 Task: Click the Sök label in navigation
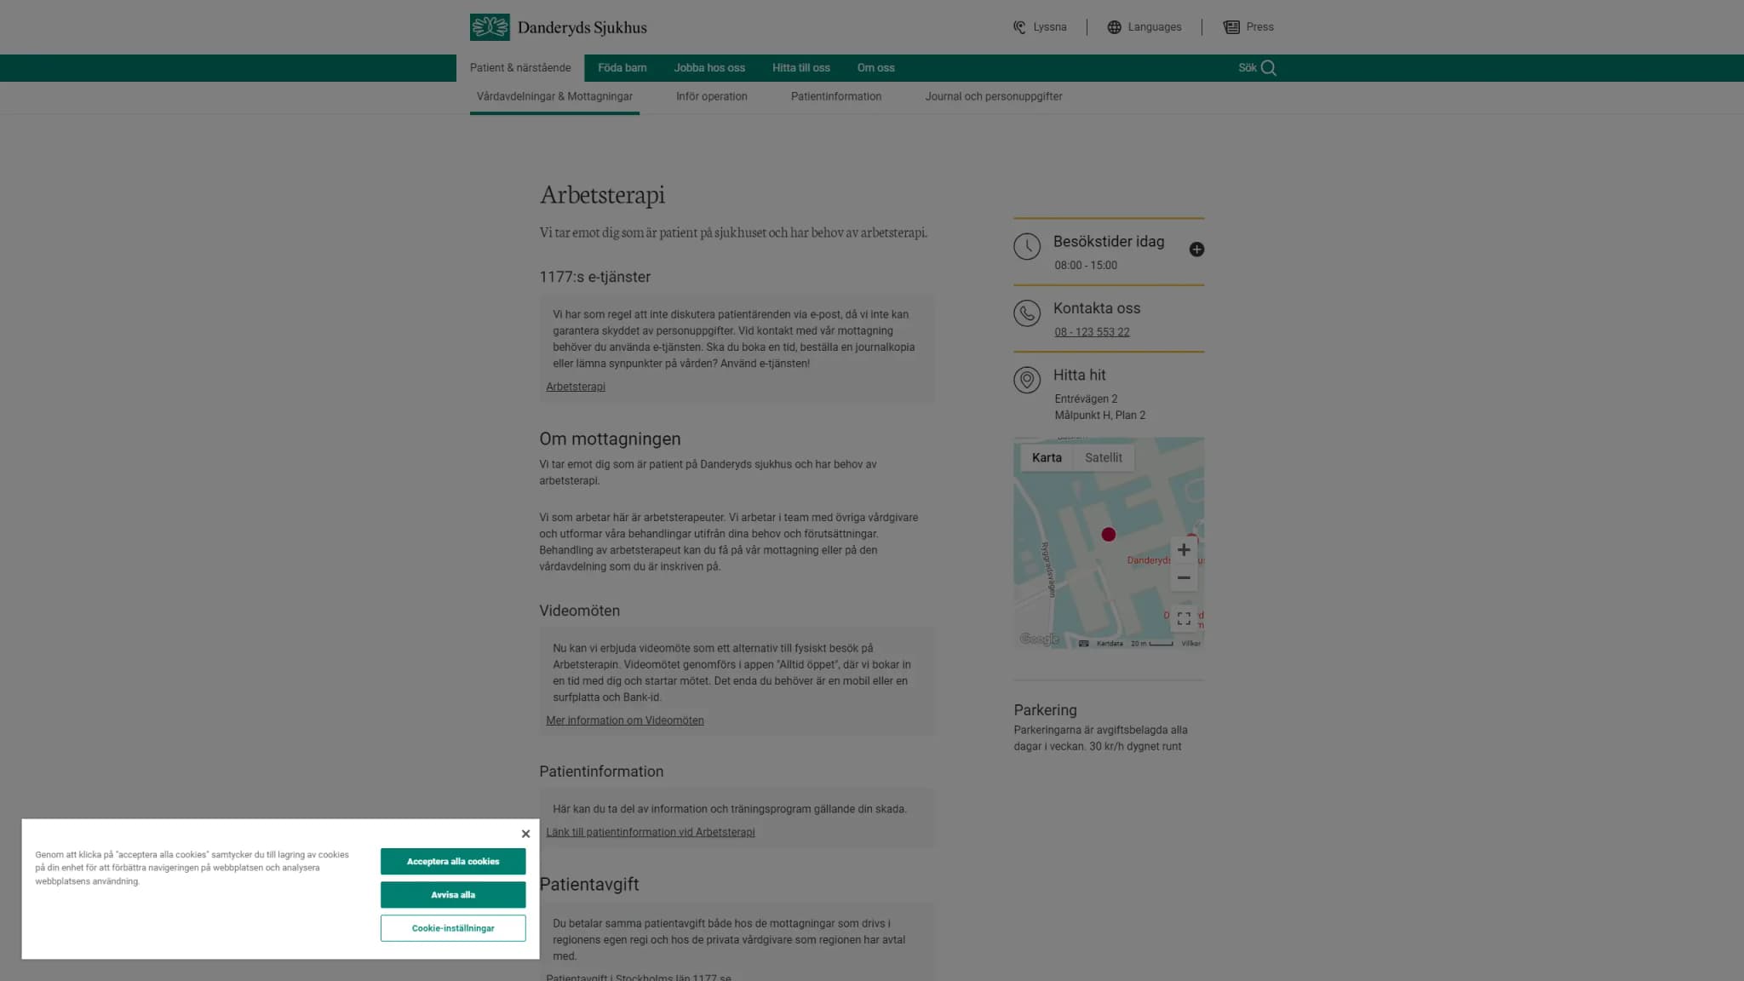click(1247, 68)
